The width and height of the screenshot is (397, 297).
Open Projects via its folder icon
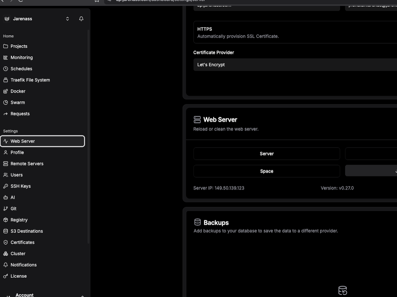click(x=6, y=46)
